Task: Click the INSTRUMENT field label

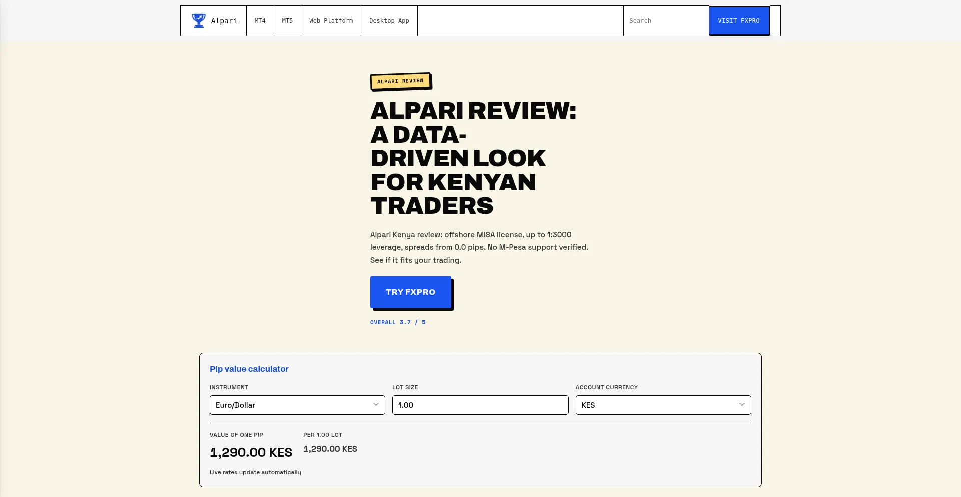Action: click(229, 387)
